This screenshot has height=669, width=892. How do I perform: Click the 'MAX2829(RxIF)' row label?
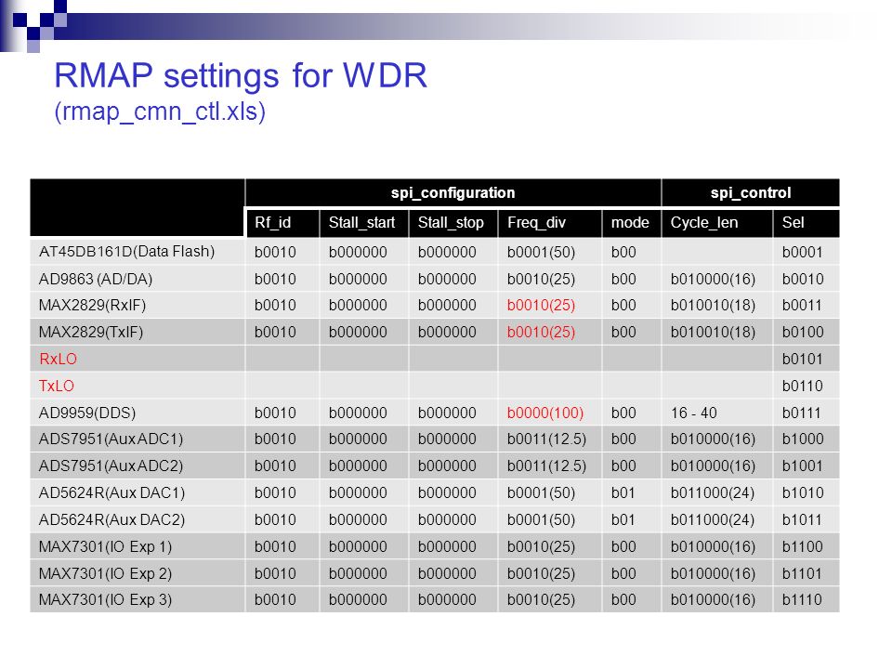(x=92, y=306)
